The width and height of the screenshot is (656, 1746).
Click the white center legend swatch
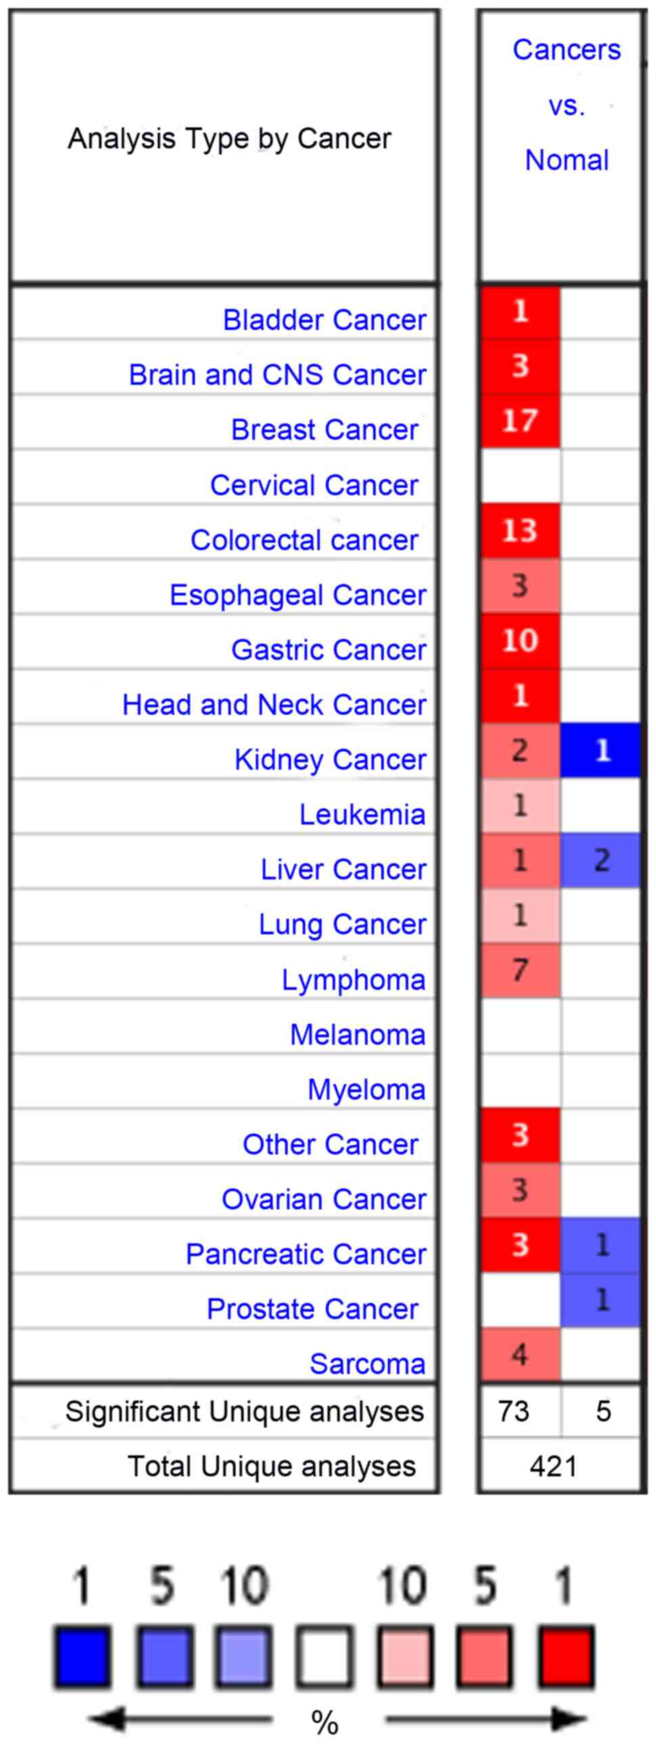tap(324, 1657)
